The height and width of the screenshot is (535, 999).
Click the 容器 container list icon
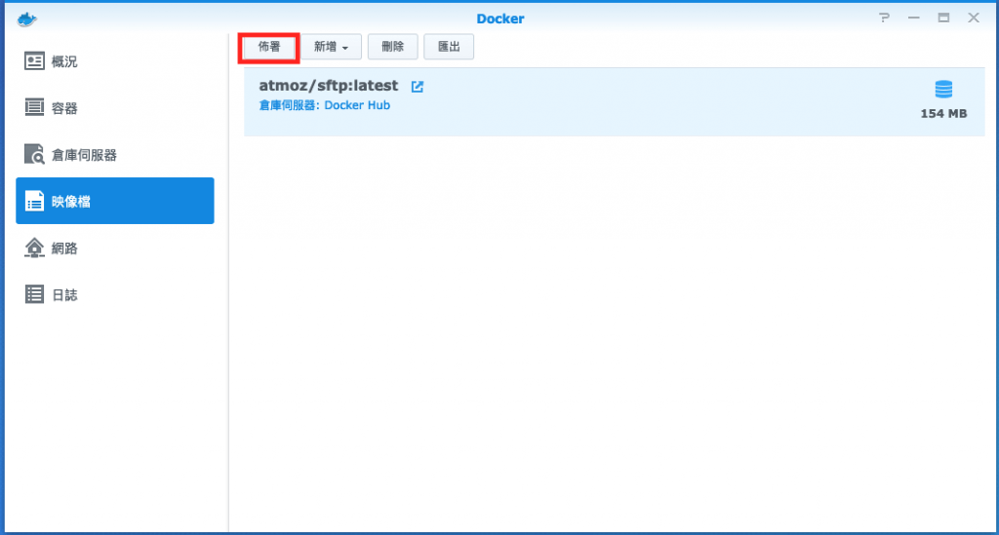click(x=34, y=107)
